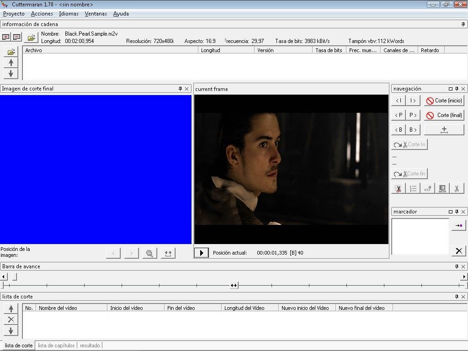The image size is (468, 351).
Task: Click the Barra de avance scrollbar thumb
Action: click(14, 277)
